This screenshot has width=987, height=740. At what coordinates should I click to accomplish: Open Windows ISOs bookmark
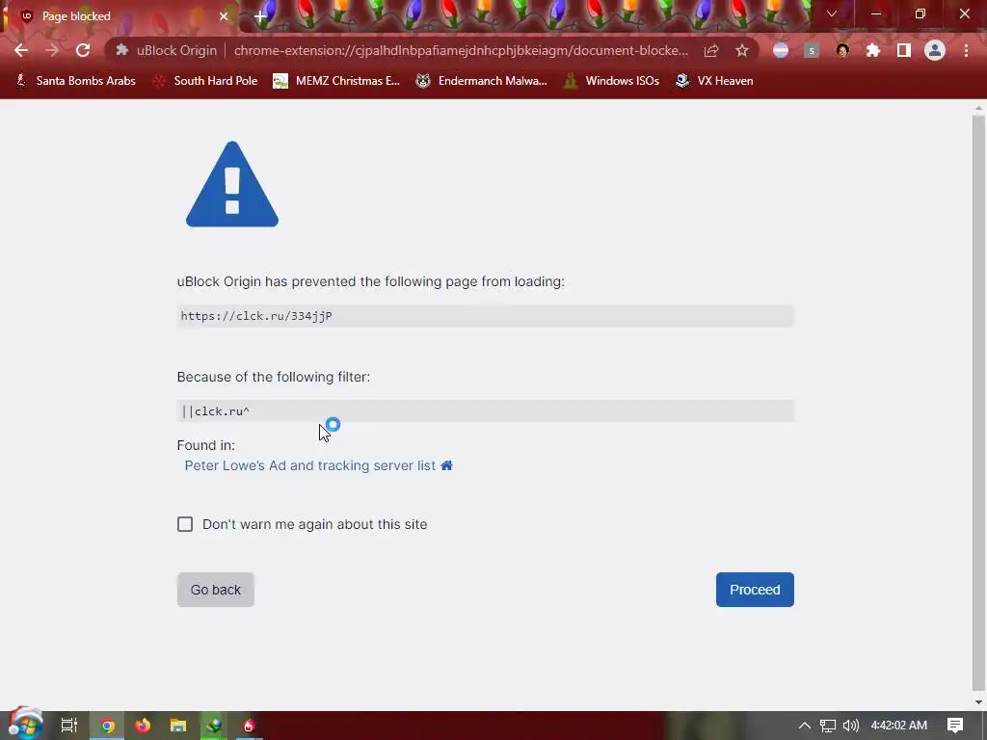(612, 81)
